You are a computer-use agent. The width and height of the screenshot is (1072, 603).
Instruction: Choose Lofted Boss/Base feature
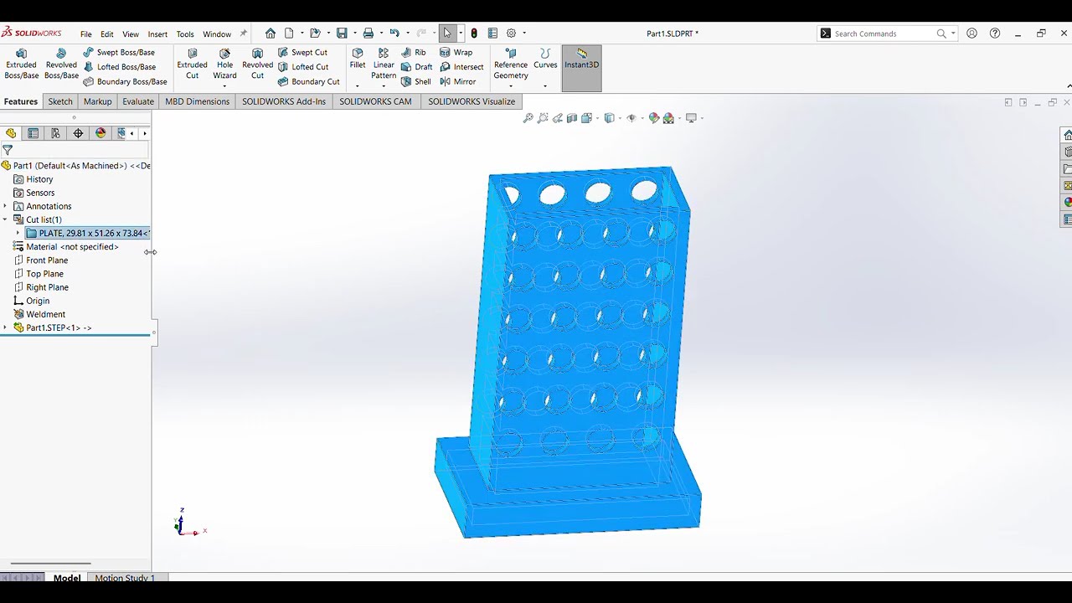pos(119,67)
